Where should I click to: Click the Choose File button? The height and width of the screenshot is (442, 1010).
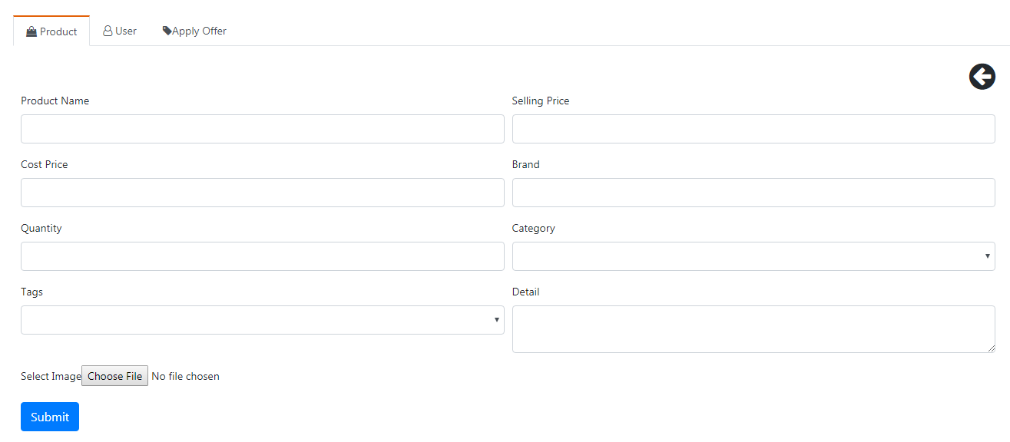pyautogui.click(x=114, y=376)
